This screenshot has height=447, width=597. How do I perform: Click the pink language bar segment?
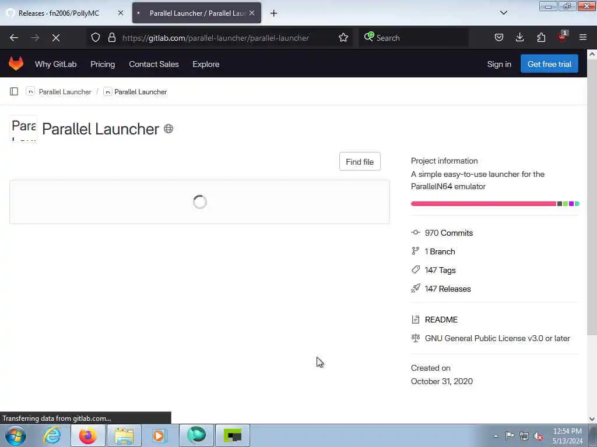[x=483, y=204]
